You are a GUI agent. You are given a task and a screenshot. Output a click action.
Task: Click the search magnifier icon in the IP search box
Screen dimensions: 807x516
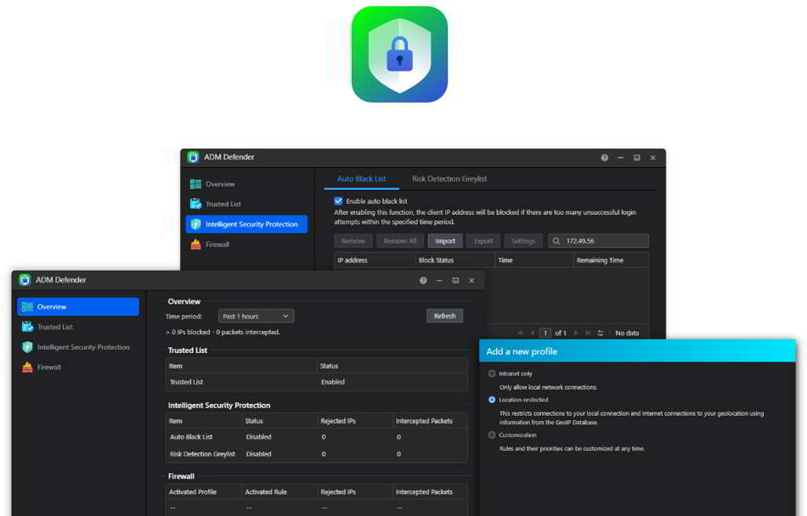(x=556, y=241)
